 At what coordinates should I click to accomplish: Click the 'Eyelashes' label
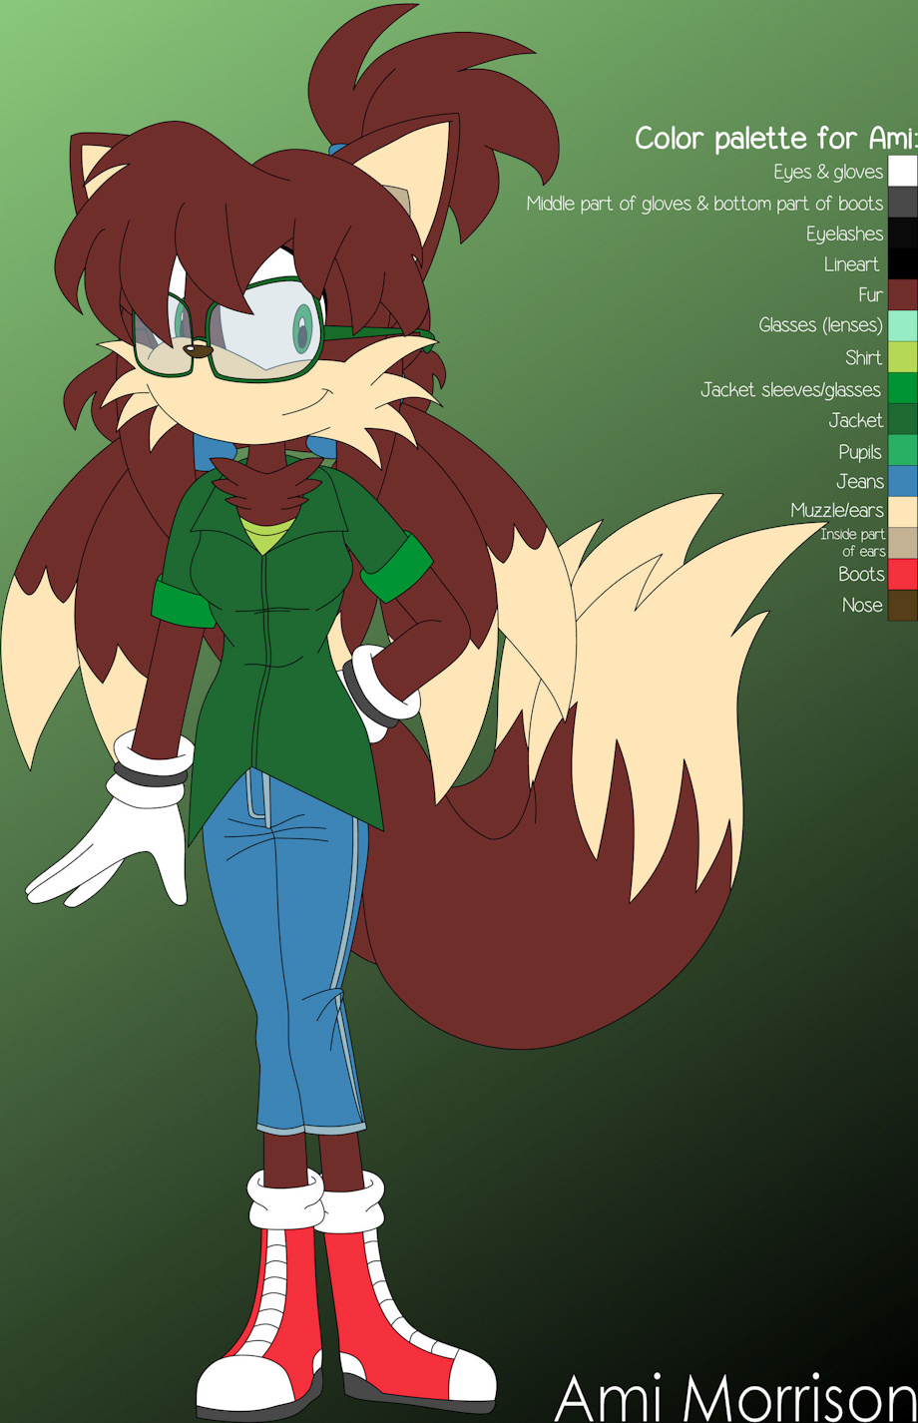coord(845,234)
